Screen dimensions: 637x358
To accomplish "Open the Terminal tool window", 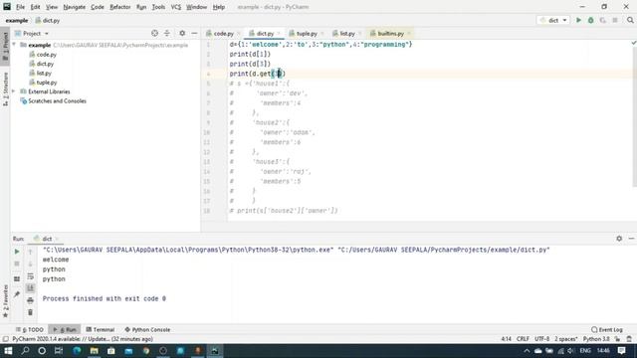I will 100,329.
